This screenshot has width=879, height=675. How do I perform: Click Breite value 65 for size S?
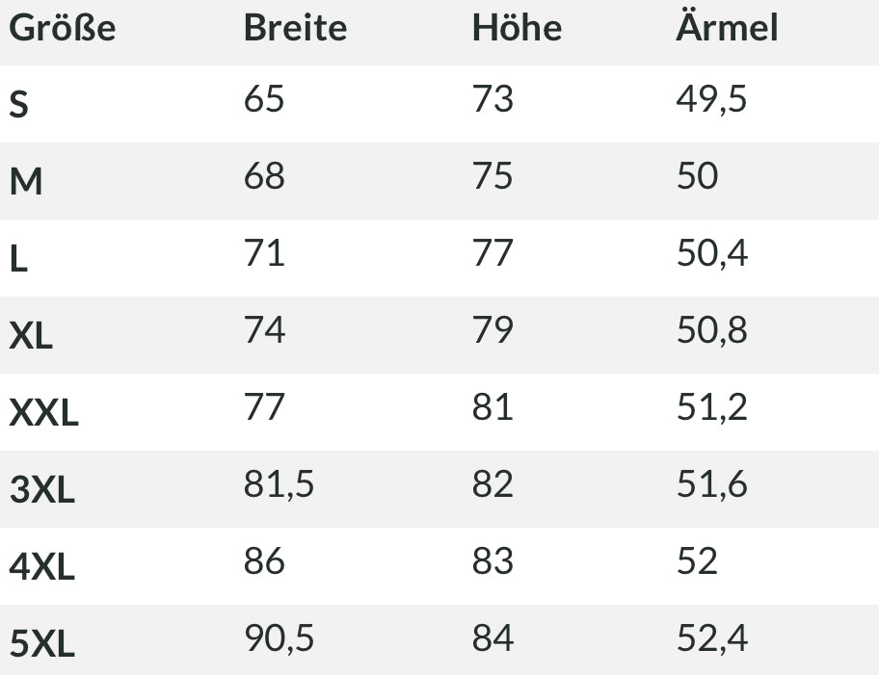(264, 99)
